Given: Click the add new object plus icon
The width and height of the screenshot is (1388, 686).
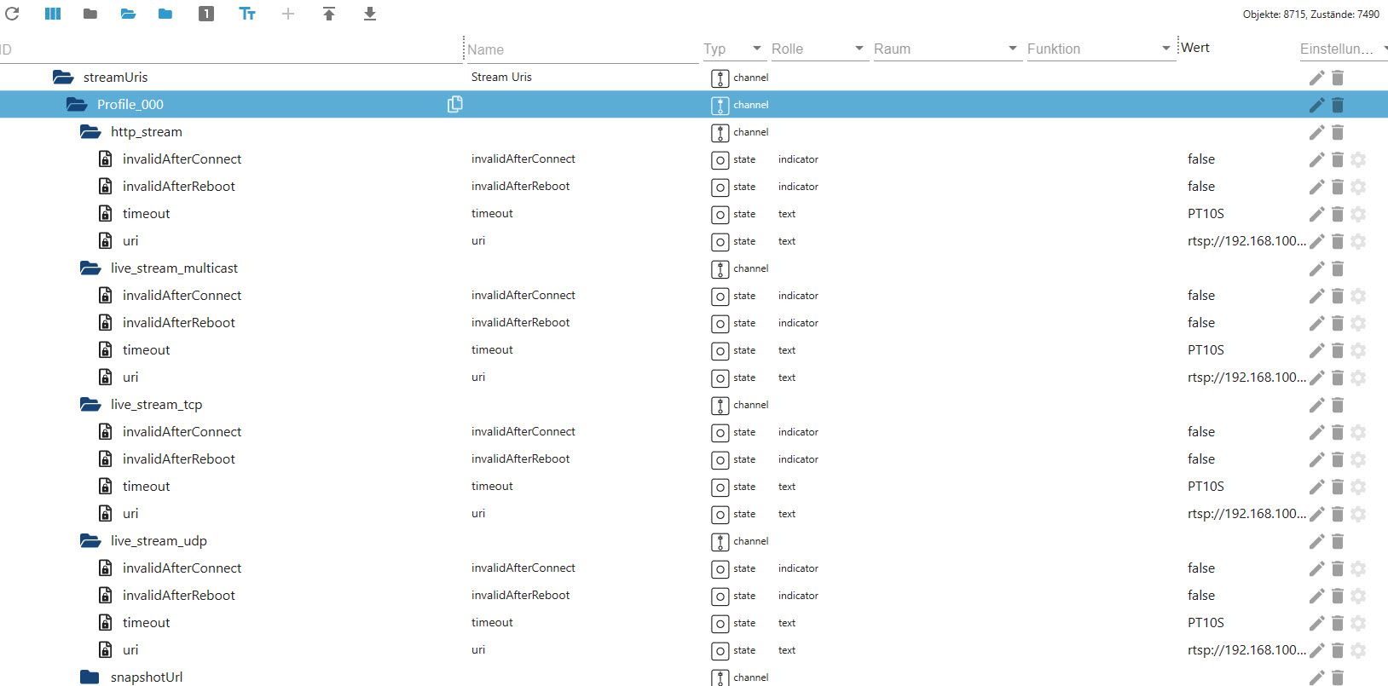Looking at the screenshot, I should pos(288,14).
